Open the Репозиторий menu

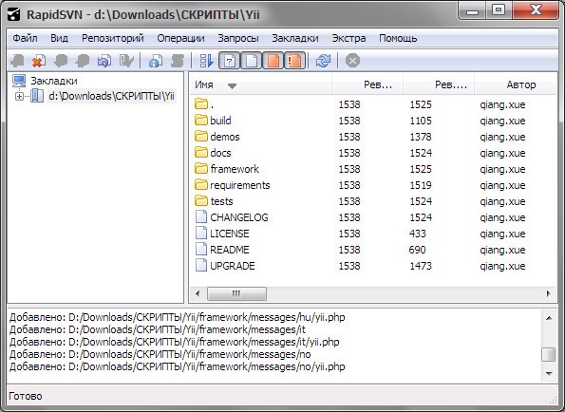coord(112,38)
